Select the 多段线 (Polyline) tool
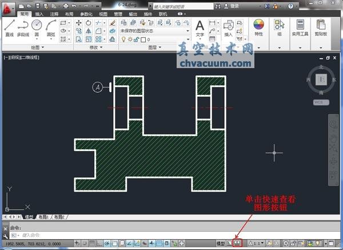Viewport: 343px width, 250px height. pos(23,27)
